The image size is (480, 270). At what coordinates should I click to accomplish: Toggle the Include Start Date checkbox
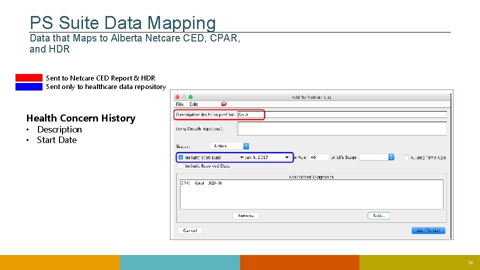click(180, 157)
